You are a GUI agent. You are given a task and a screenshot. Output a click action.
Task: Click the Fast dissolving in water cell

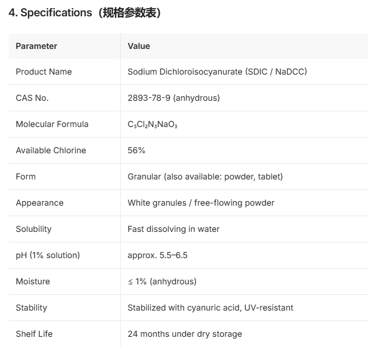[x=173, y=229]
